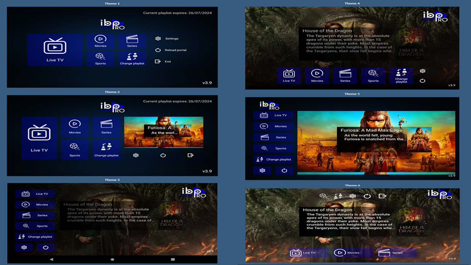The height and width of the screenshot is (265, 471).
Task: Click reload icon under Theme 2 banner
Action: [x=163, y=155]
